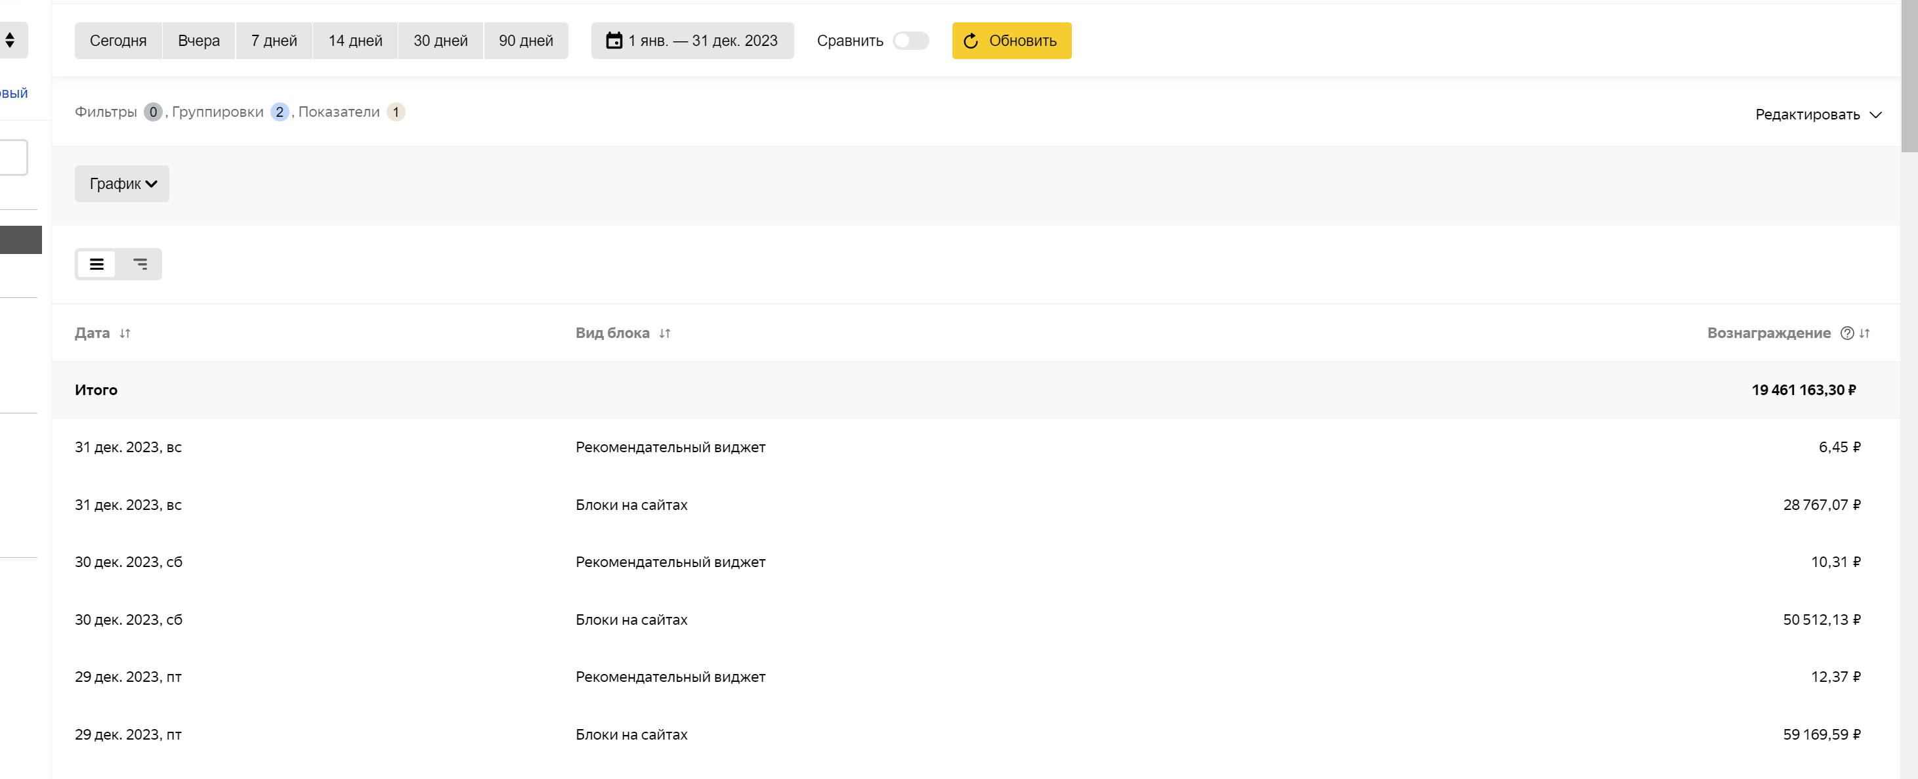Click Рекомендательный виджет in 31 дек. row
Screen dimensions: 1918x779
point(670,447)
